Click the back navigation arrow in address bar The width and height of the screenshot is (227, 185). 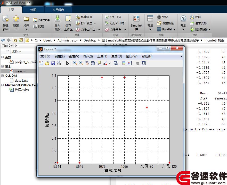[x=3, y=40]
